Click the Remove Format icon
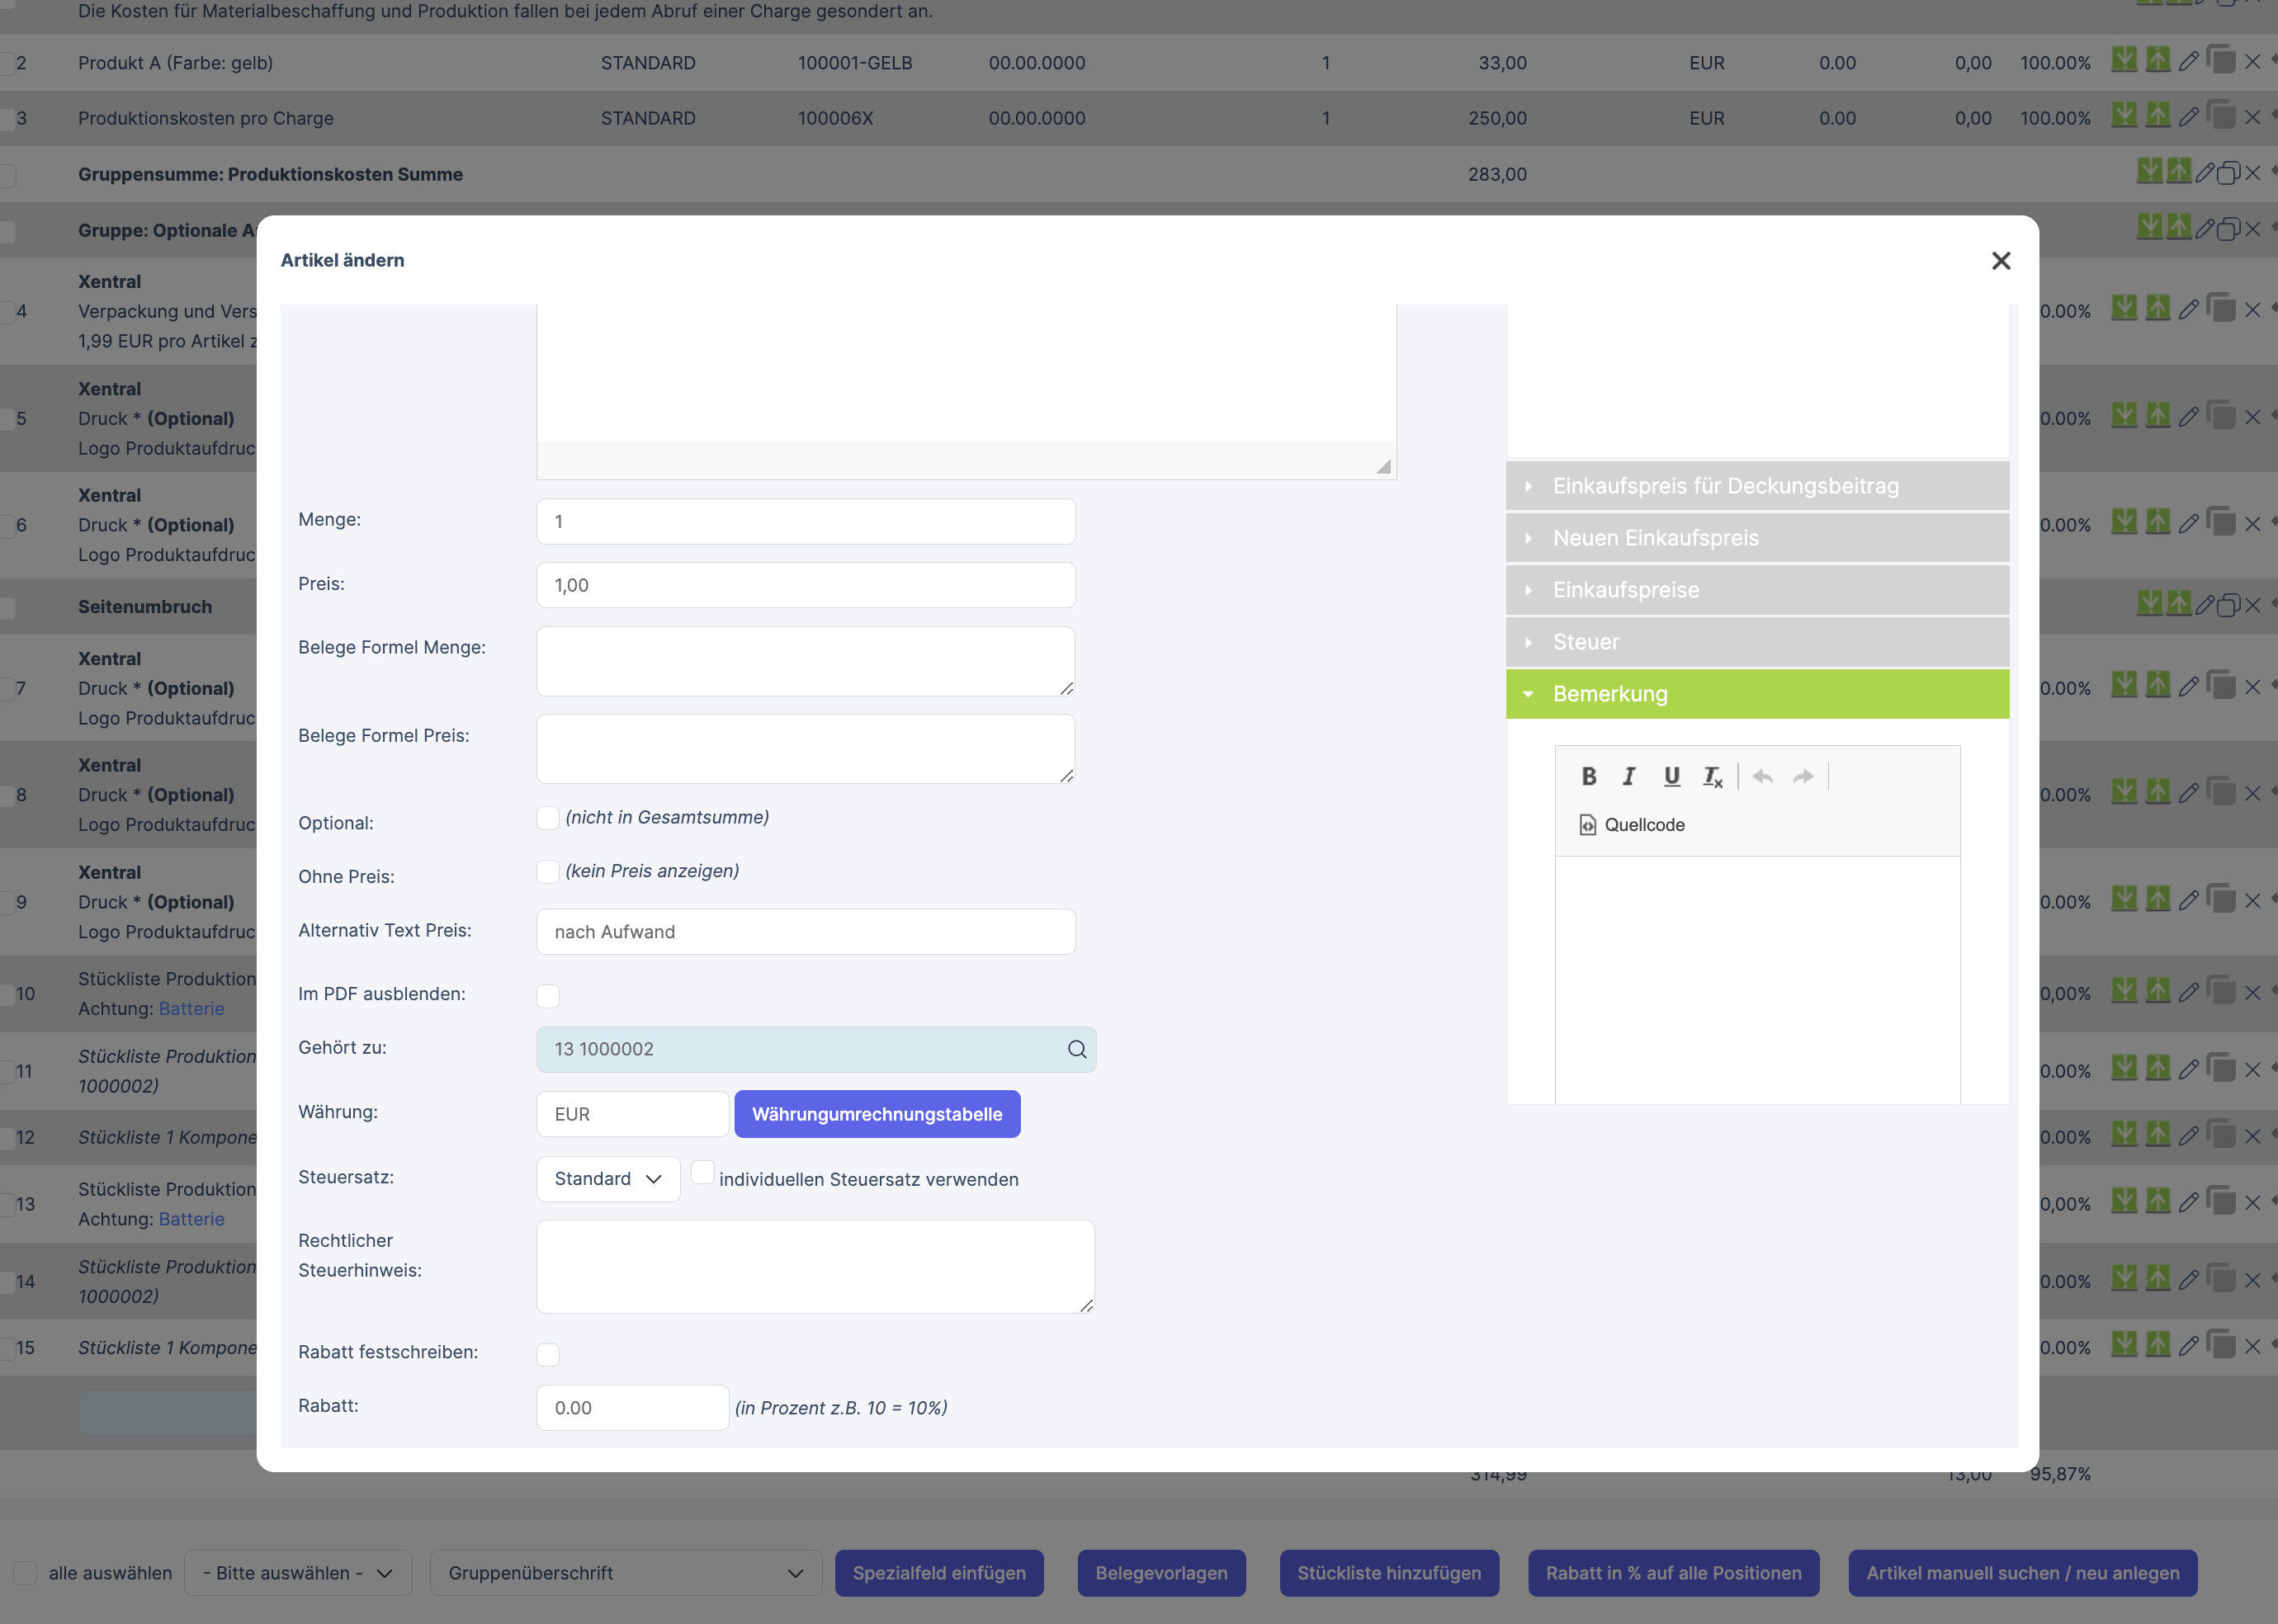 tap(1712, 776)
